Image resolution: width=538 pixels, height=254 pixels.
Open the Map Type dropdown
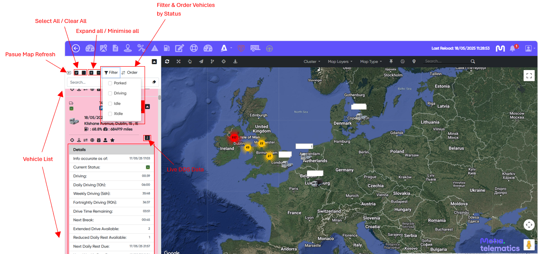(x=371, y=61)
